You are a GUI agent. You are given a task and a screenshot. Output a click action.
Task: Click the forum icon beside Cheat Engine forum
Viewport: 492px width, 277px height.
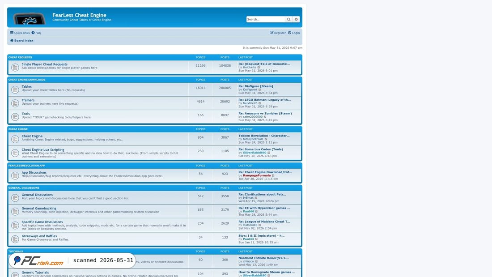pyautogui.click(x=15, y=139)
